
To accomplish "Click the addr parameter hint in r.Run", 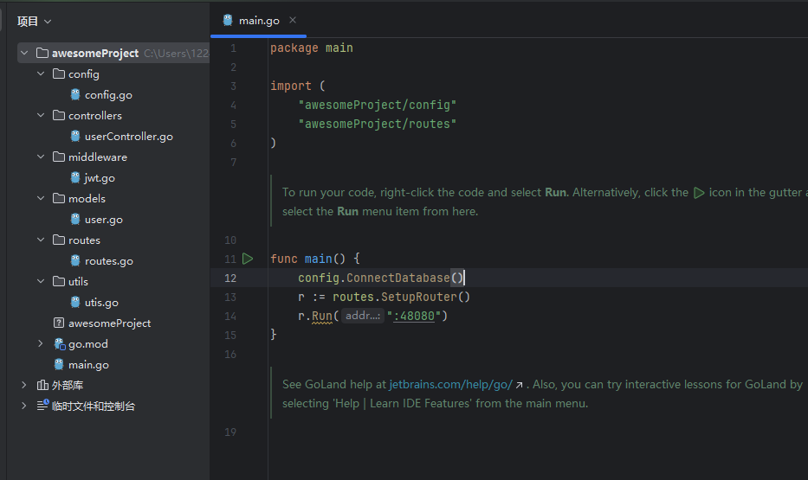I will [x=362, y=317].
